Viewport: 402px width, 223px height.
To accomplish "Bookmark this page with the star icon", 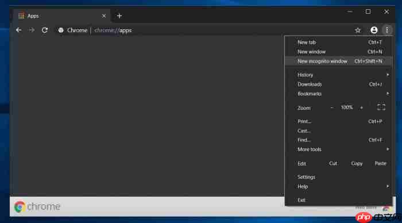I will point(358,30).
